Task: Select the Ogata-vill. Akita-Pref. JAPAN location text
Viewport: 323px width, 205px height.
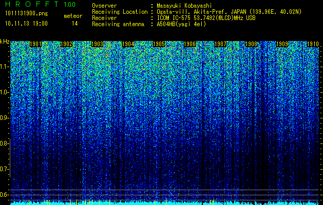Action: coord(229,12)
